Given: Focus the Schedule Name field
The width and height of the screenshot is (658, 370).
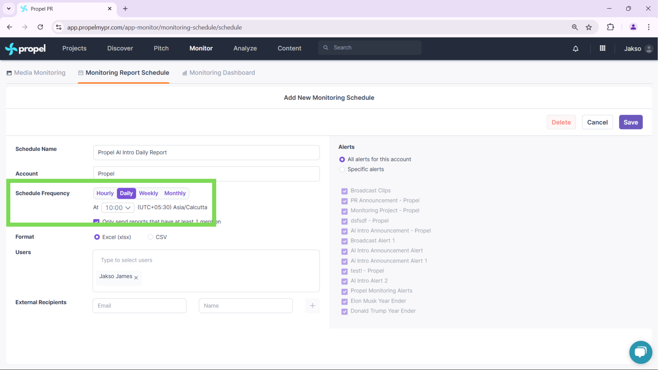Looking at the screenshot, I should pyautogui.click(x=206, y=152).
